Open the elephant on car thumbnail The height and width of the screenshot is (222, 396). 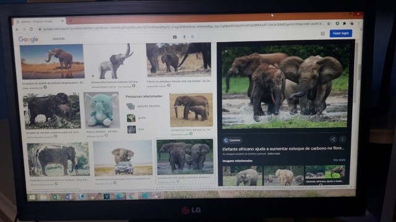[x=123, y=158]
